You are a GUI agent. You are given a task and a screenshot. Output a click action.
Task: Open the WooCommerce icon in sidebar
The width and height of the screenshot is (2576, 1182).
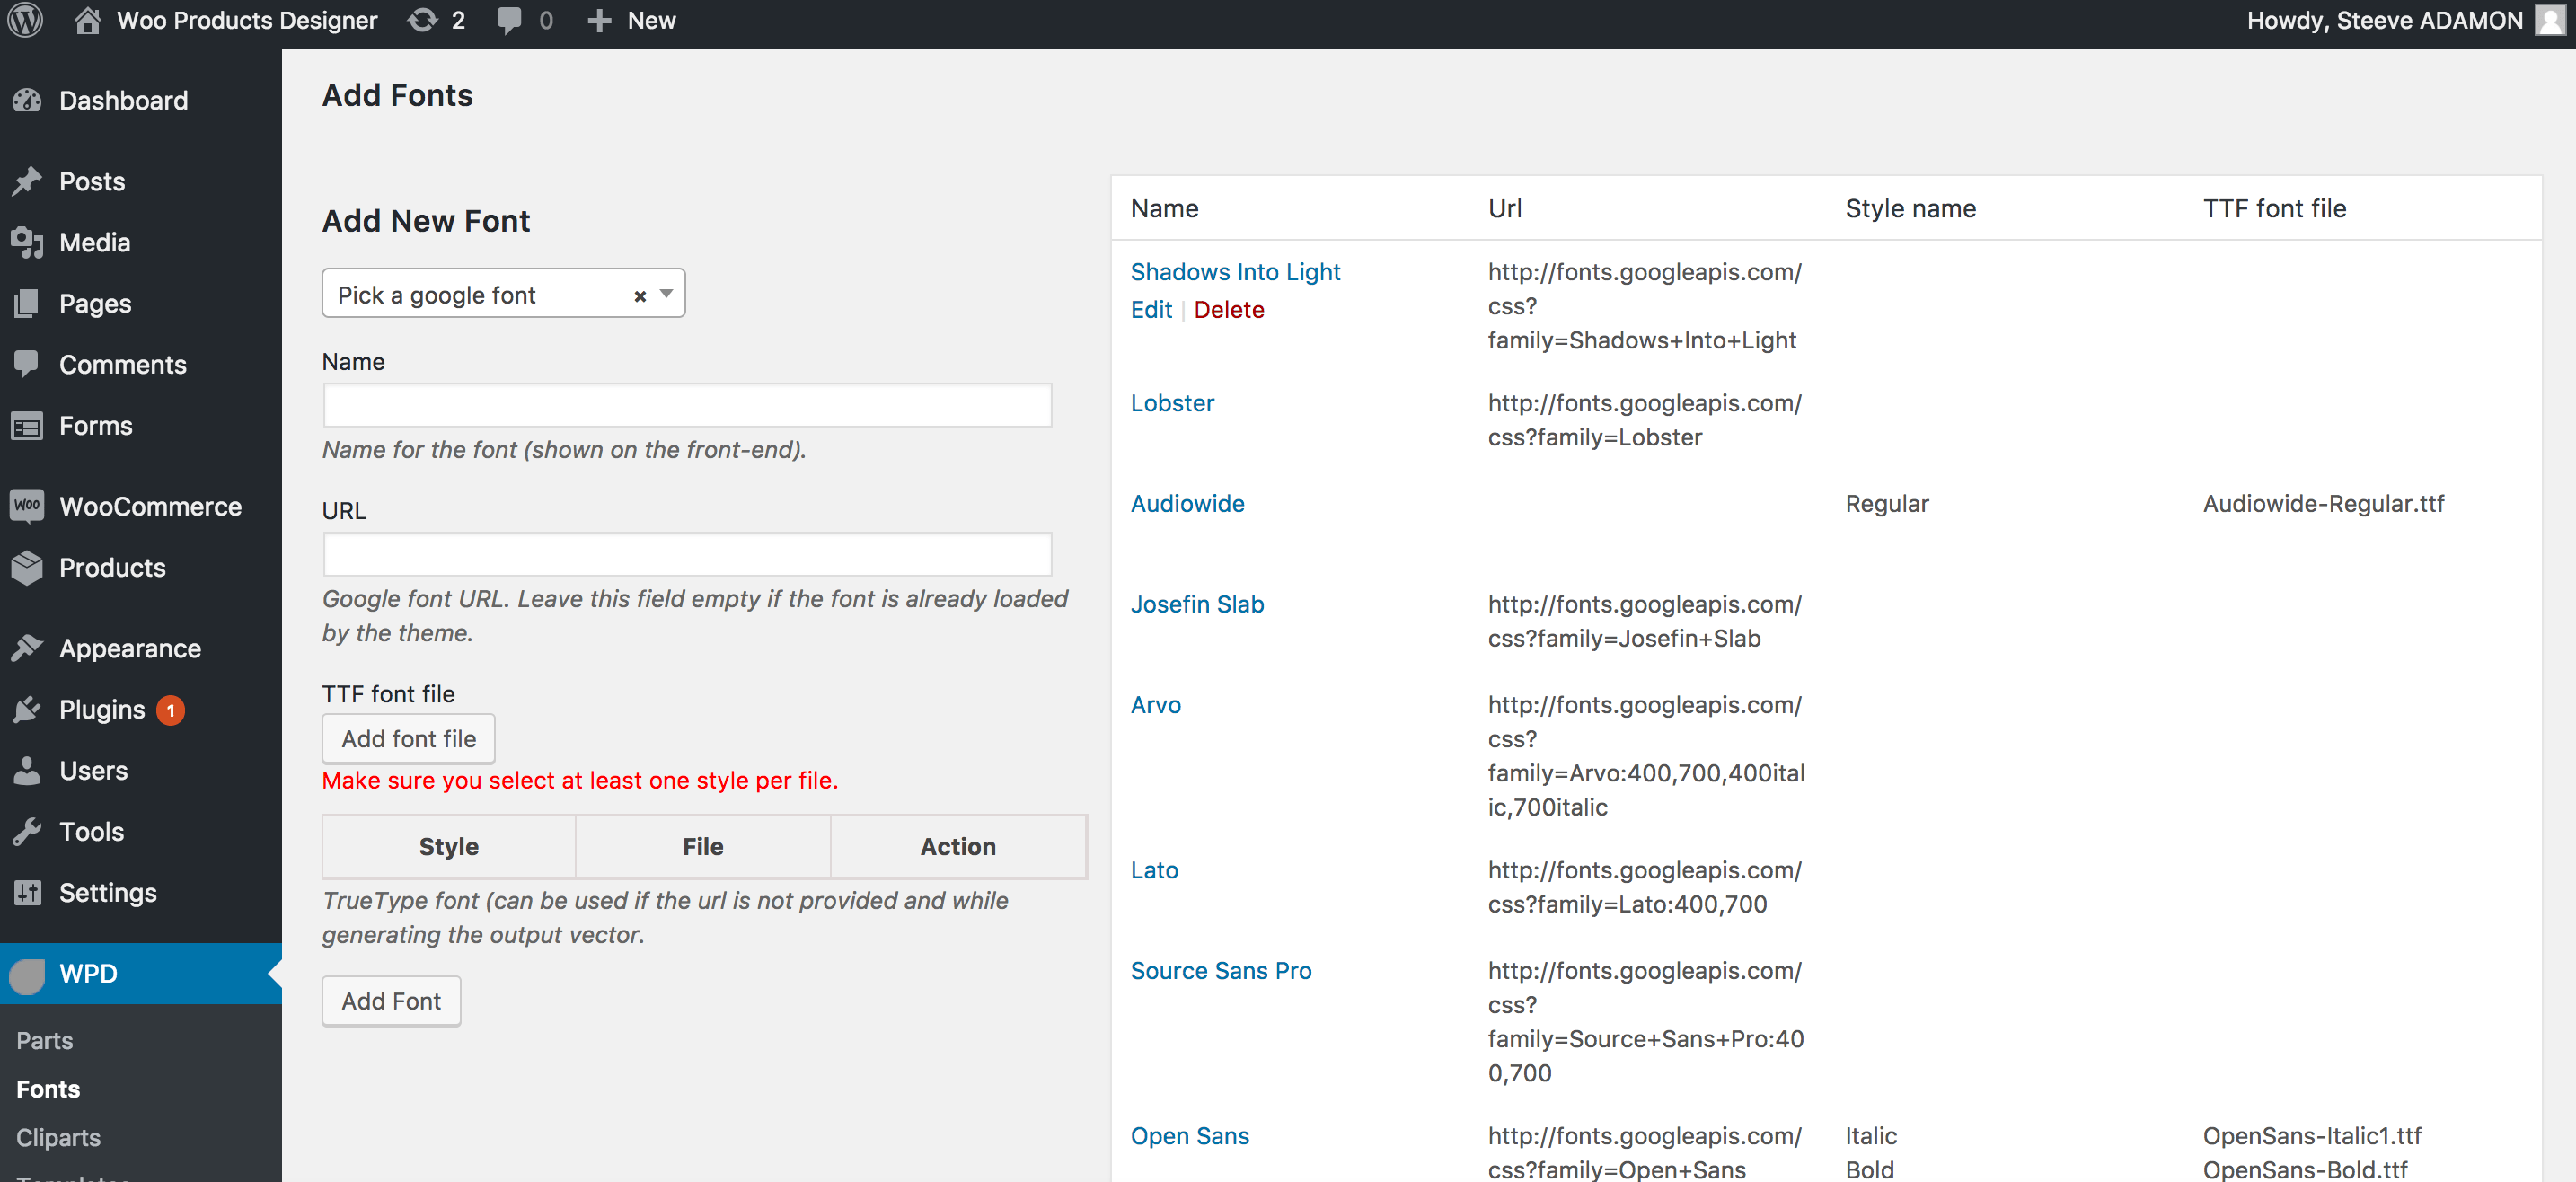(x=27, y=506)
